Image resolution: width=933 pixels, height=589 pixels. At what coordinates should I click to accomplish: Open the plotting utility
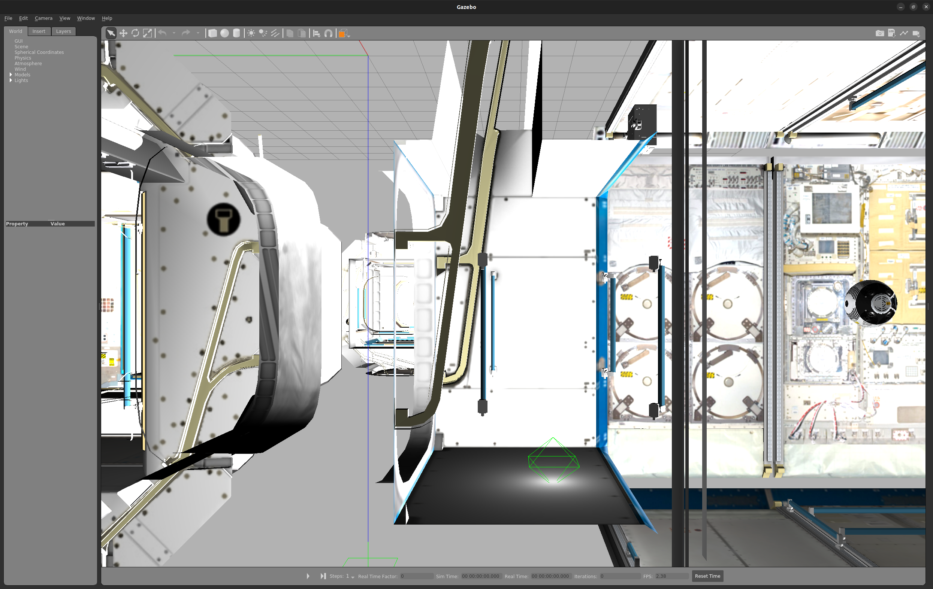tap(904, 33)
